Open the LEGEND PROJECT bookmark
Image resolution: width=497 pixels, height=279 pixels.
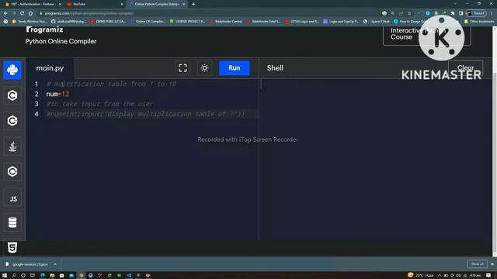click(x=187, y=22)
